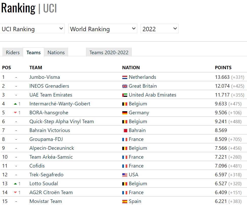Click red down arrow for BORA-hansgrohe

coord(15,113)
